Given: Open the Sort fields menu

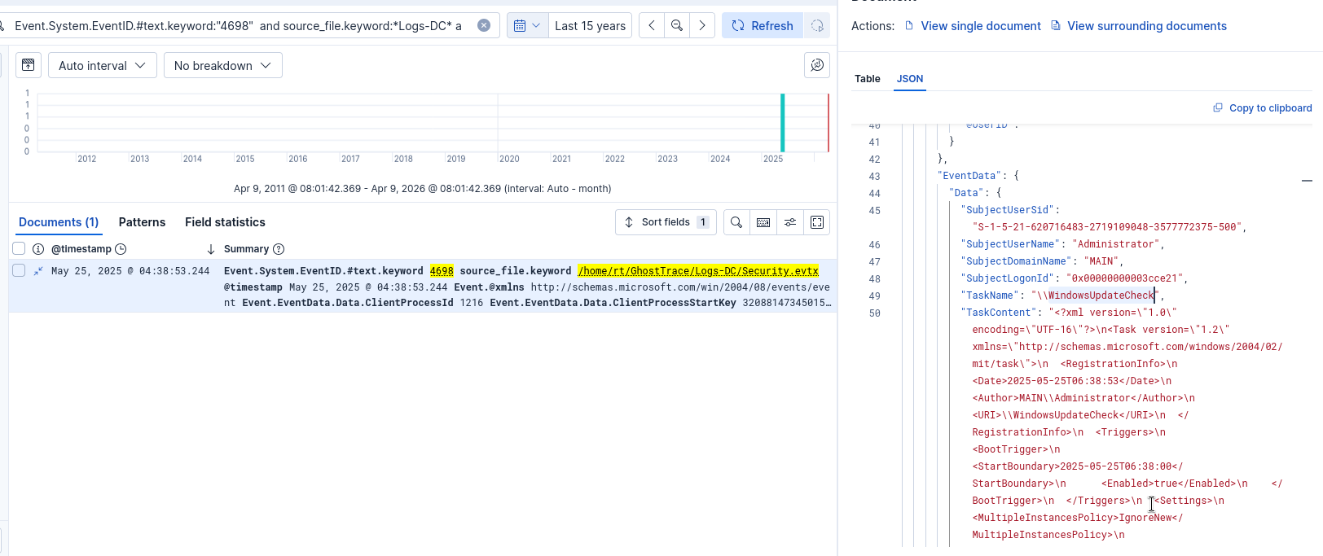Looking at the screenshot, I should (x=666, y=222).
